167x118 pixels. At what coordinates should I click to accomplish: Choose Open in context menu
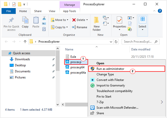[127, 63]
